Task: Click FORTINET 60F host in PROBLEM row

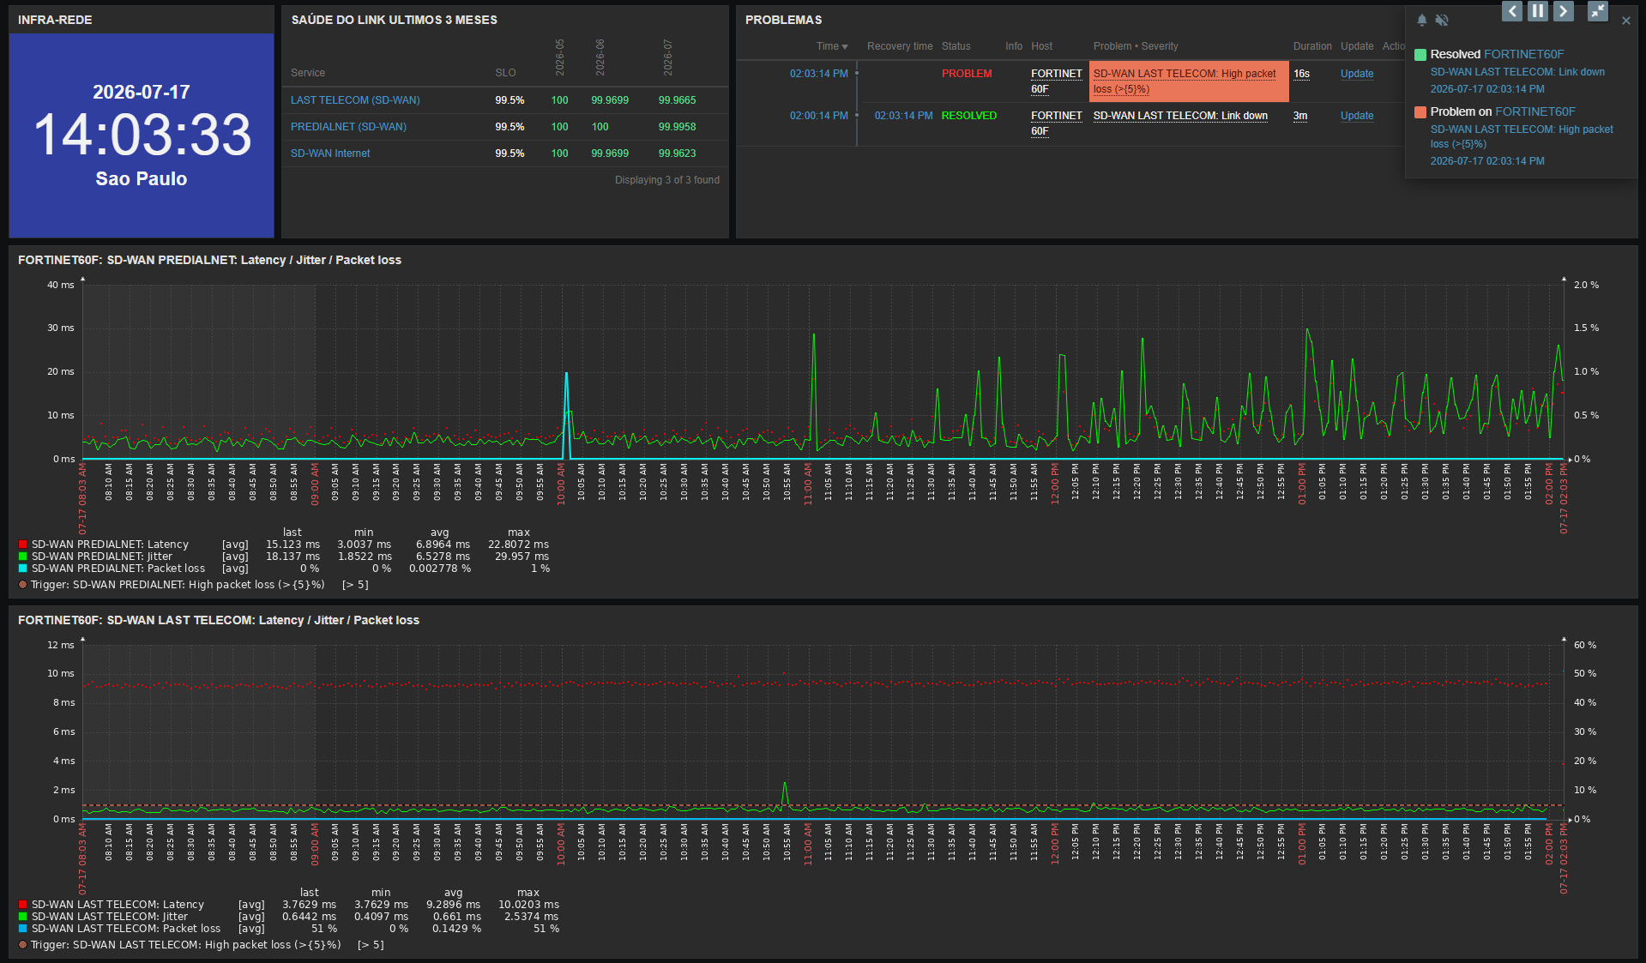Action: pyautogui.click(x=1056, y=81)
